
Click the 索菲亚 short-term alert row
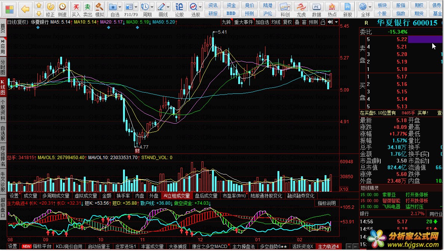401,195
